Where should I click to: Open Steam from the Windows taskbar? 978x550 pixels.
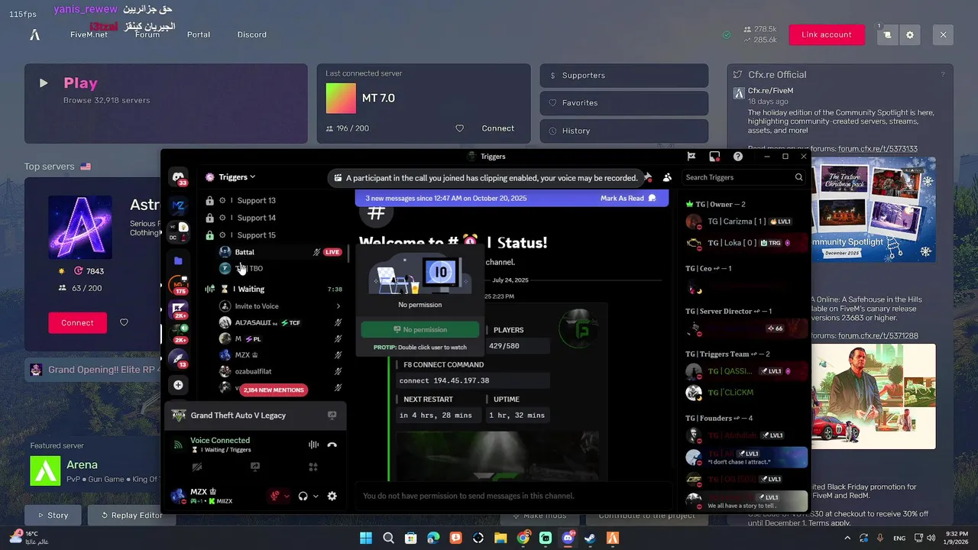[x=590, y=538]
